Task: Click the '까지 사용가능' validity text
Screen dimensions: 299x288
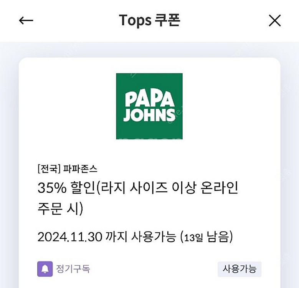Action: click(140, 237)
